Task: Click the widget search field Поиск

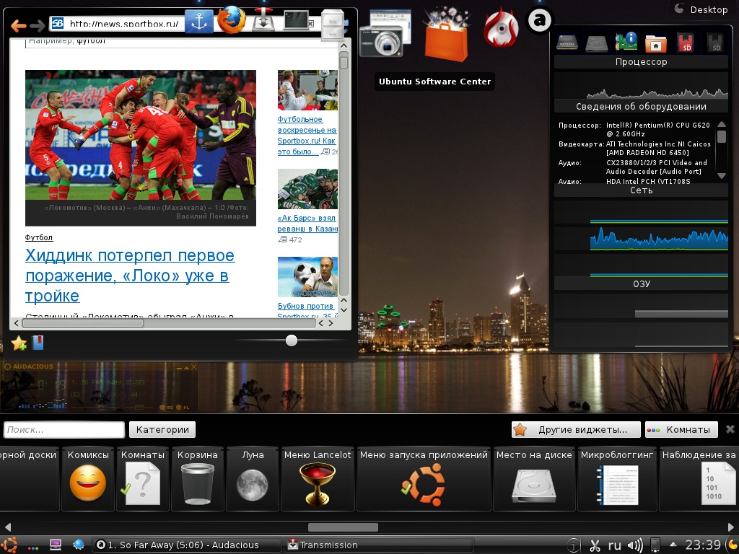Action: (64, 430)
